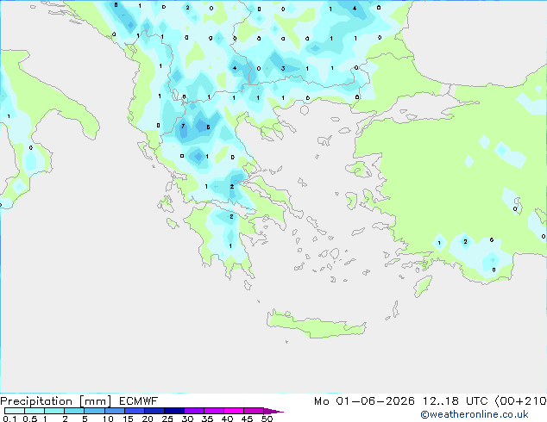The height and width of the screenshot is (422, 547).
Task: Click the "[mm]" unit label
Action: 95,401
